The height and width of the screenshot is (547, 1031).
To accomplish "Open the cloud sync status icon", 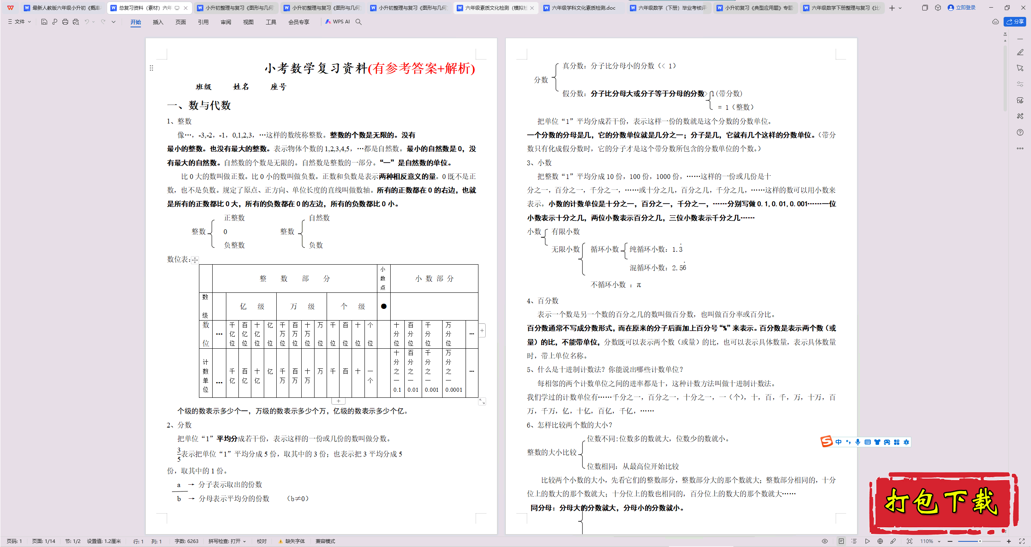I will point(996,22).
